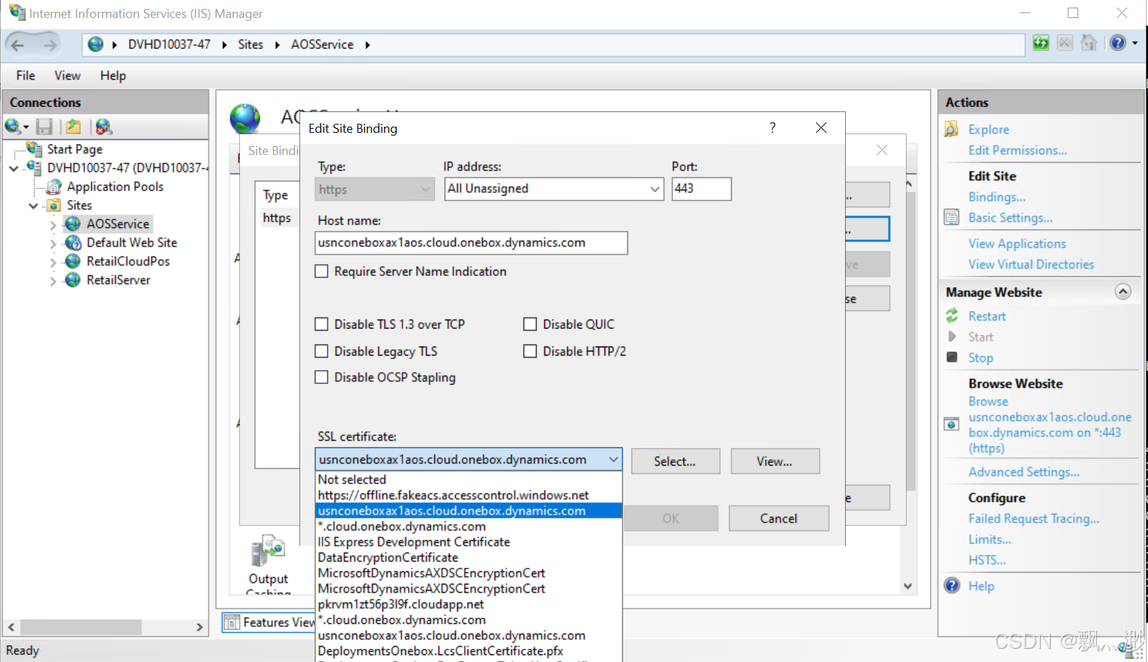Open the IP address dropdown
The width and height of the screenshot is (1148, 662).
[x=554, y=189]
